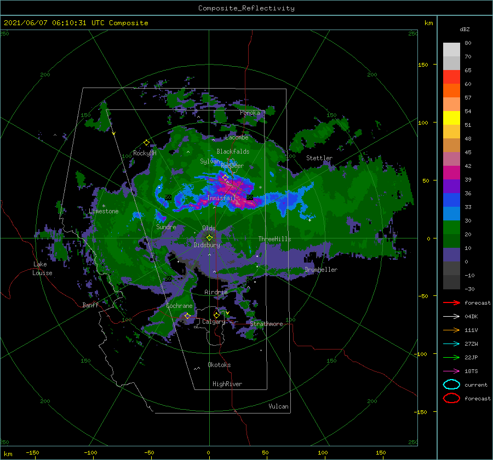Viewport: 493px width, 460px height.
Task: Click the dBZ legend heading
Action: [x=465, y=30]
